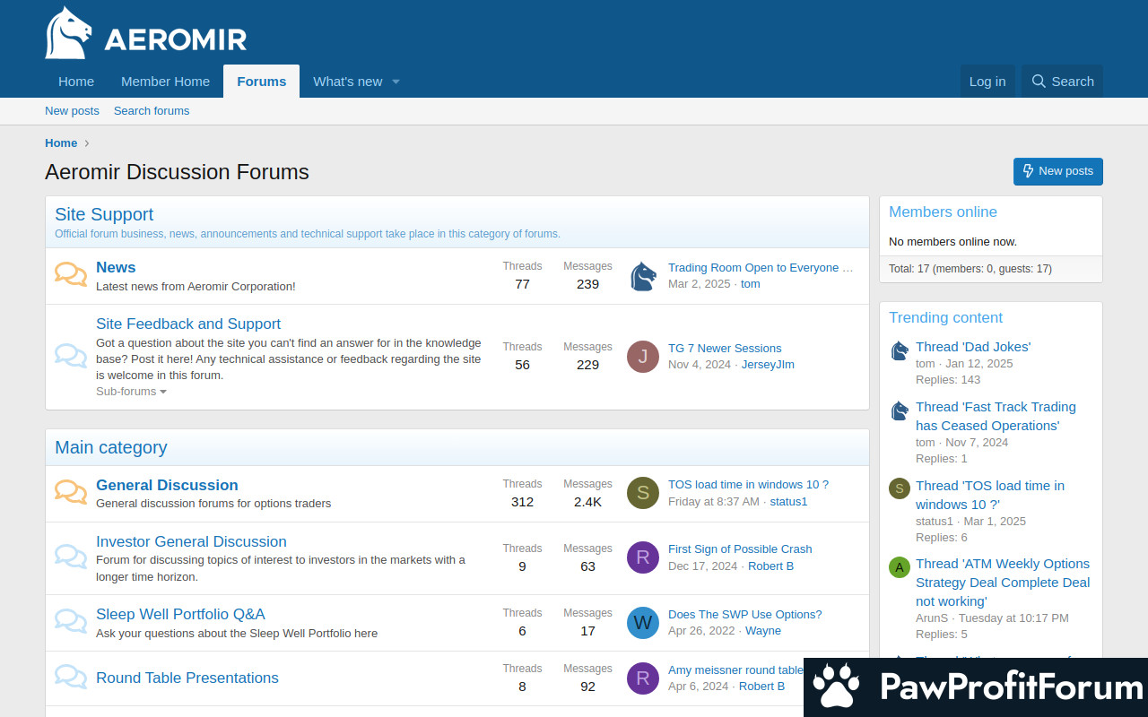Click Round Table Presentations bubble icon

[71, 676]
